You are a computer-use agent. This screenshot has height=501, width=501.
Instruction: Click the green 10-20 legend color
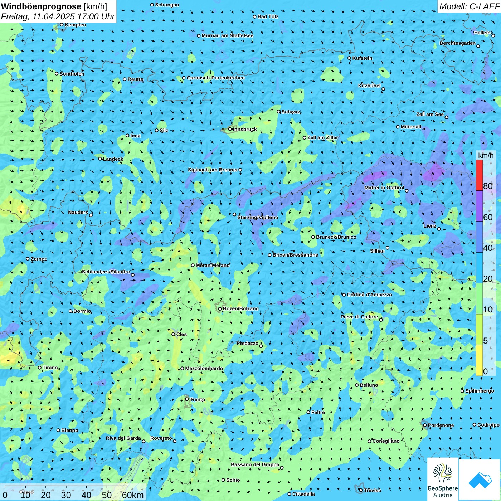479,299
